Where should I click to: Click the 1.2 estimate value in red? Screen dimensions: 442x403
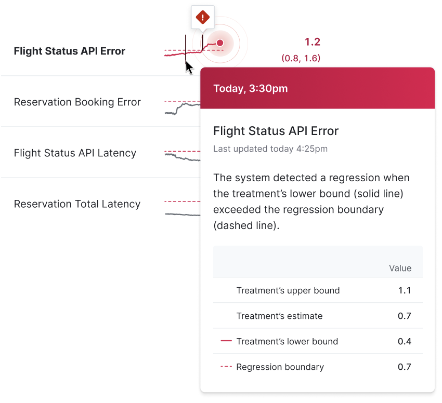coord(313,42)
